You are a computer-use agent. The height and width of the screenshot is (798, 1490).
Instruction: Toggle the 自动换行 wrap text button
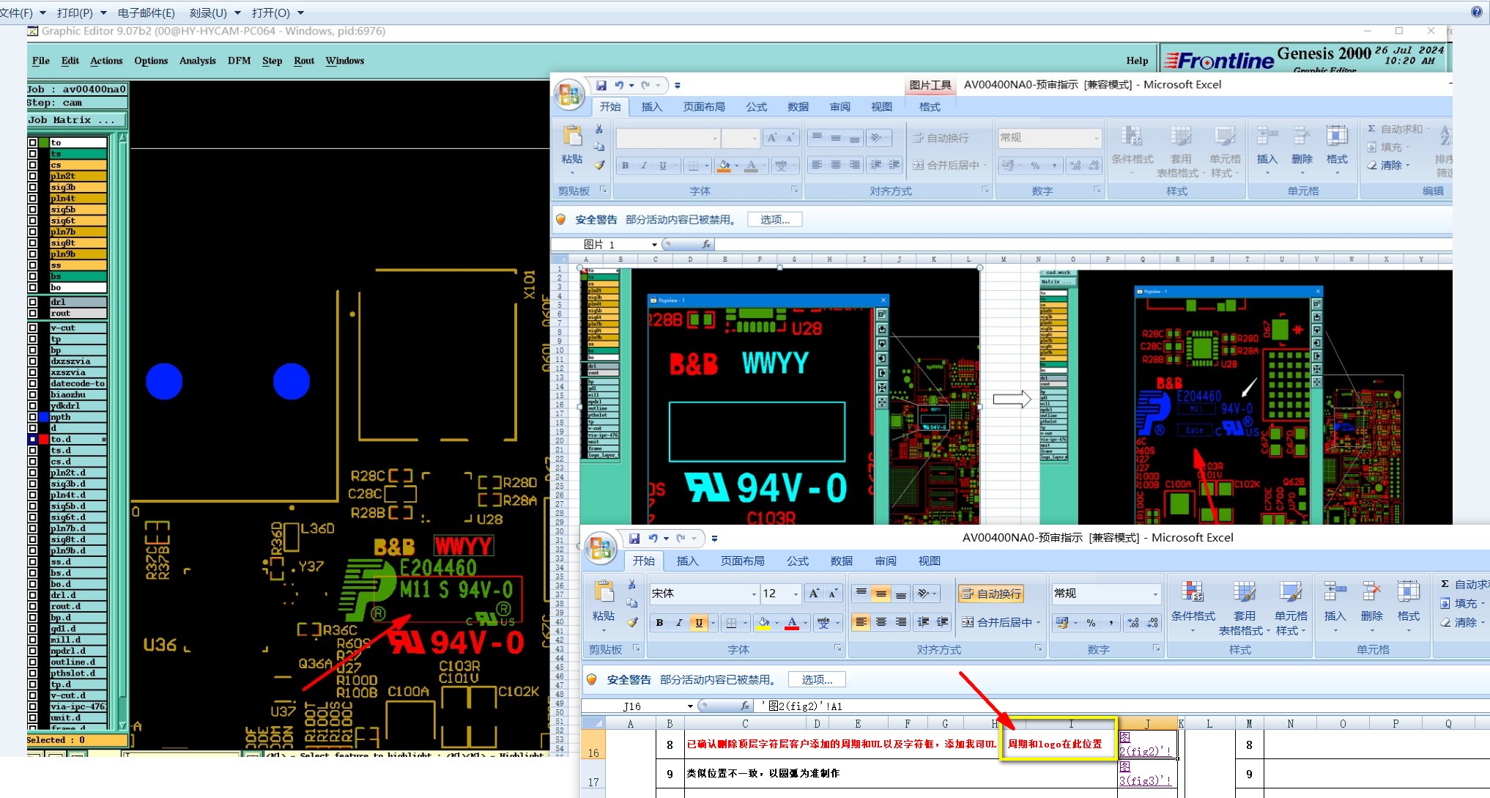click(x=991, y=594)
